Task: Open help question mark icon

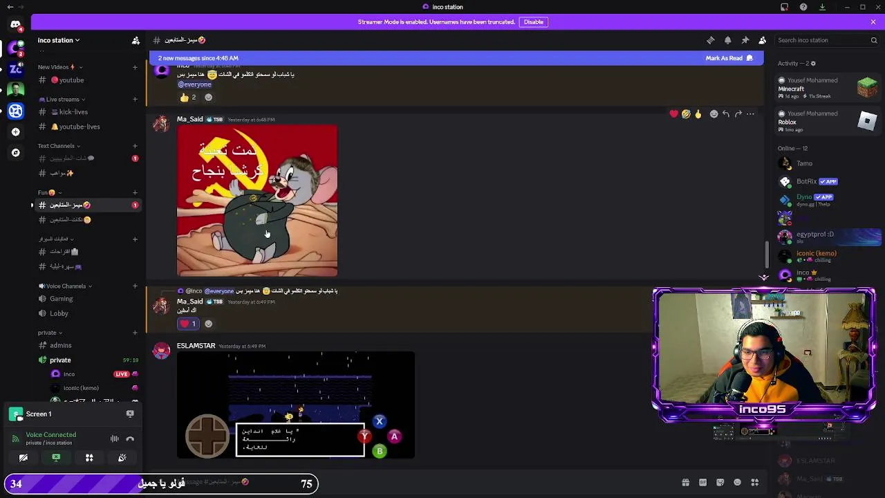Action: 803,7
